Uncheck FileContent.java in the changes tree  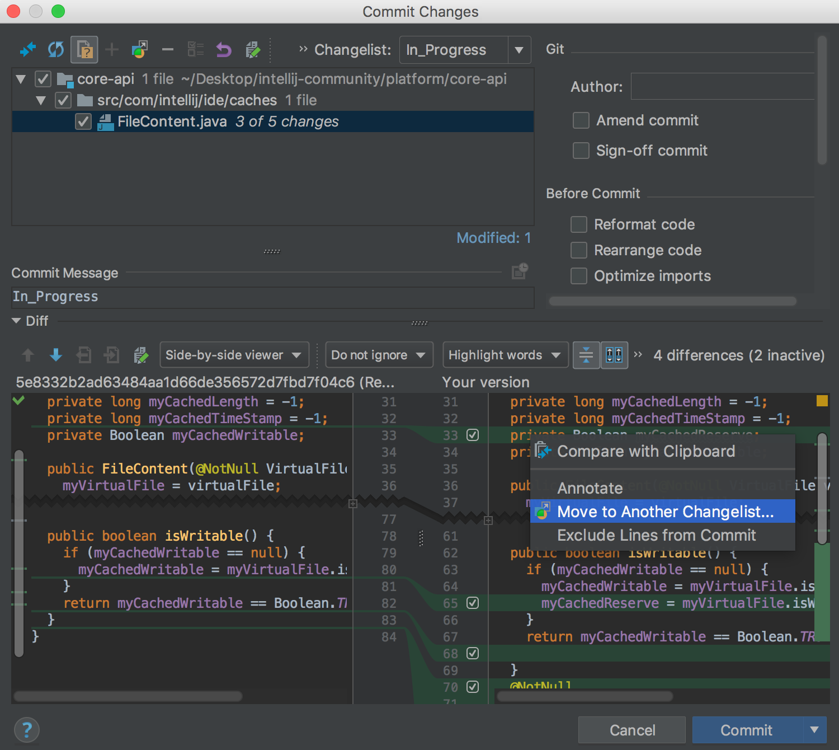tap(83, 121)
